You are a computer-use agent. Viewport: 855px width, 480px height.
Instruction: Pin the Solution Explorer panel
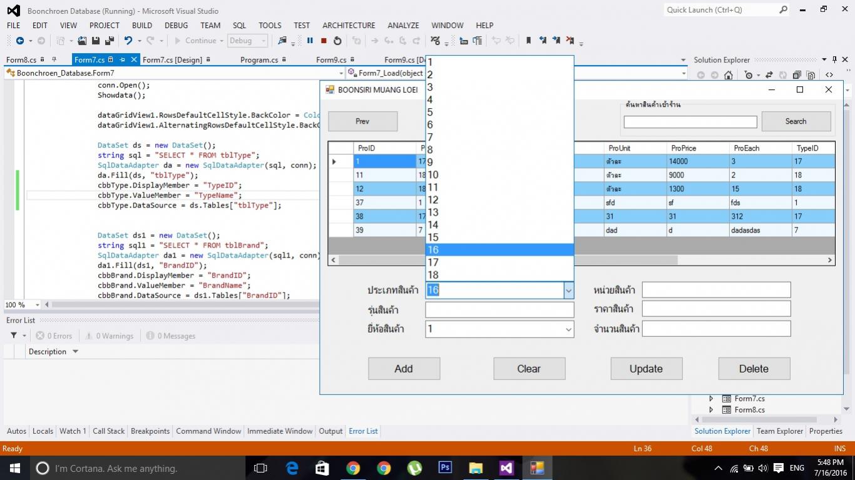pos(834,60)
